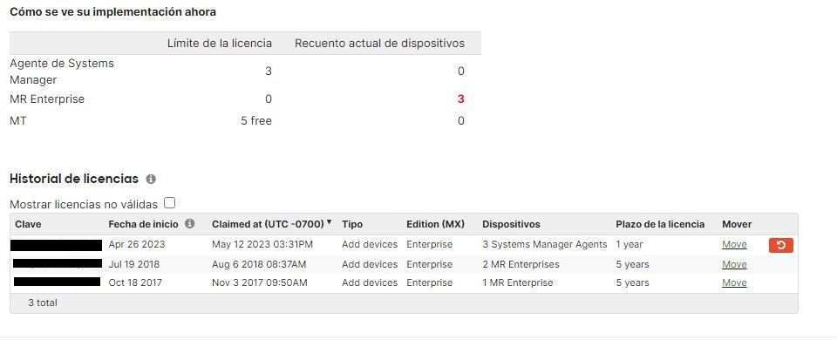
Task: Sort by the Edition (MX) column header
Action: (436, 224)
